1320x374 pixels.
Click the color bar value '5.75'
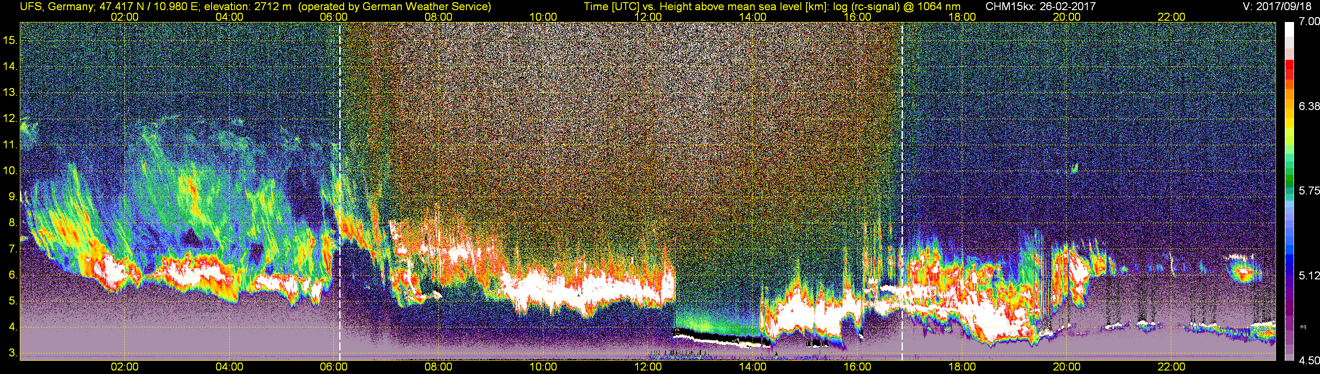(1309, 191)
